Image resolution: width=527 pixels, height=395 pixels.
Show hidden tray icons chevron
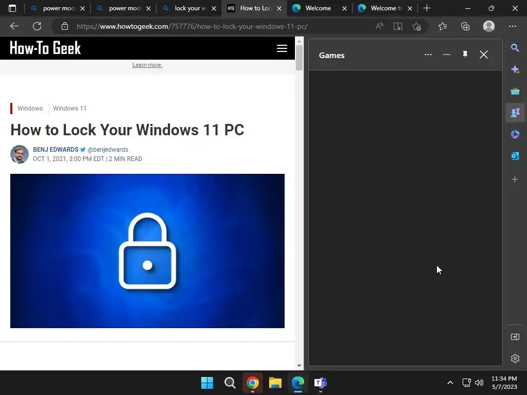[x=450, y=383]
